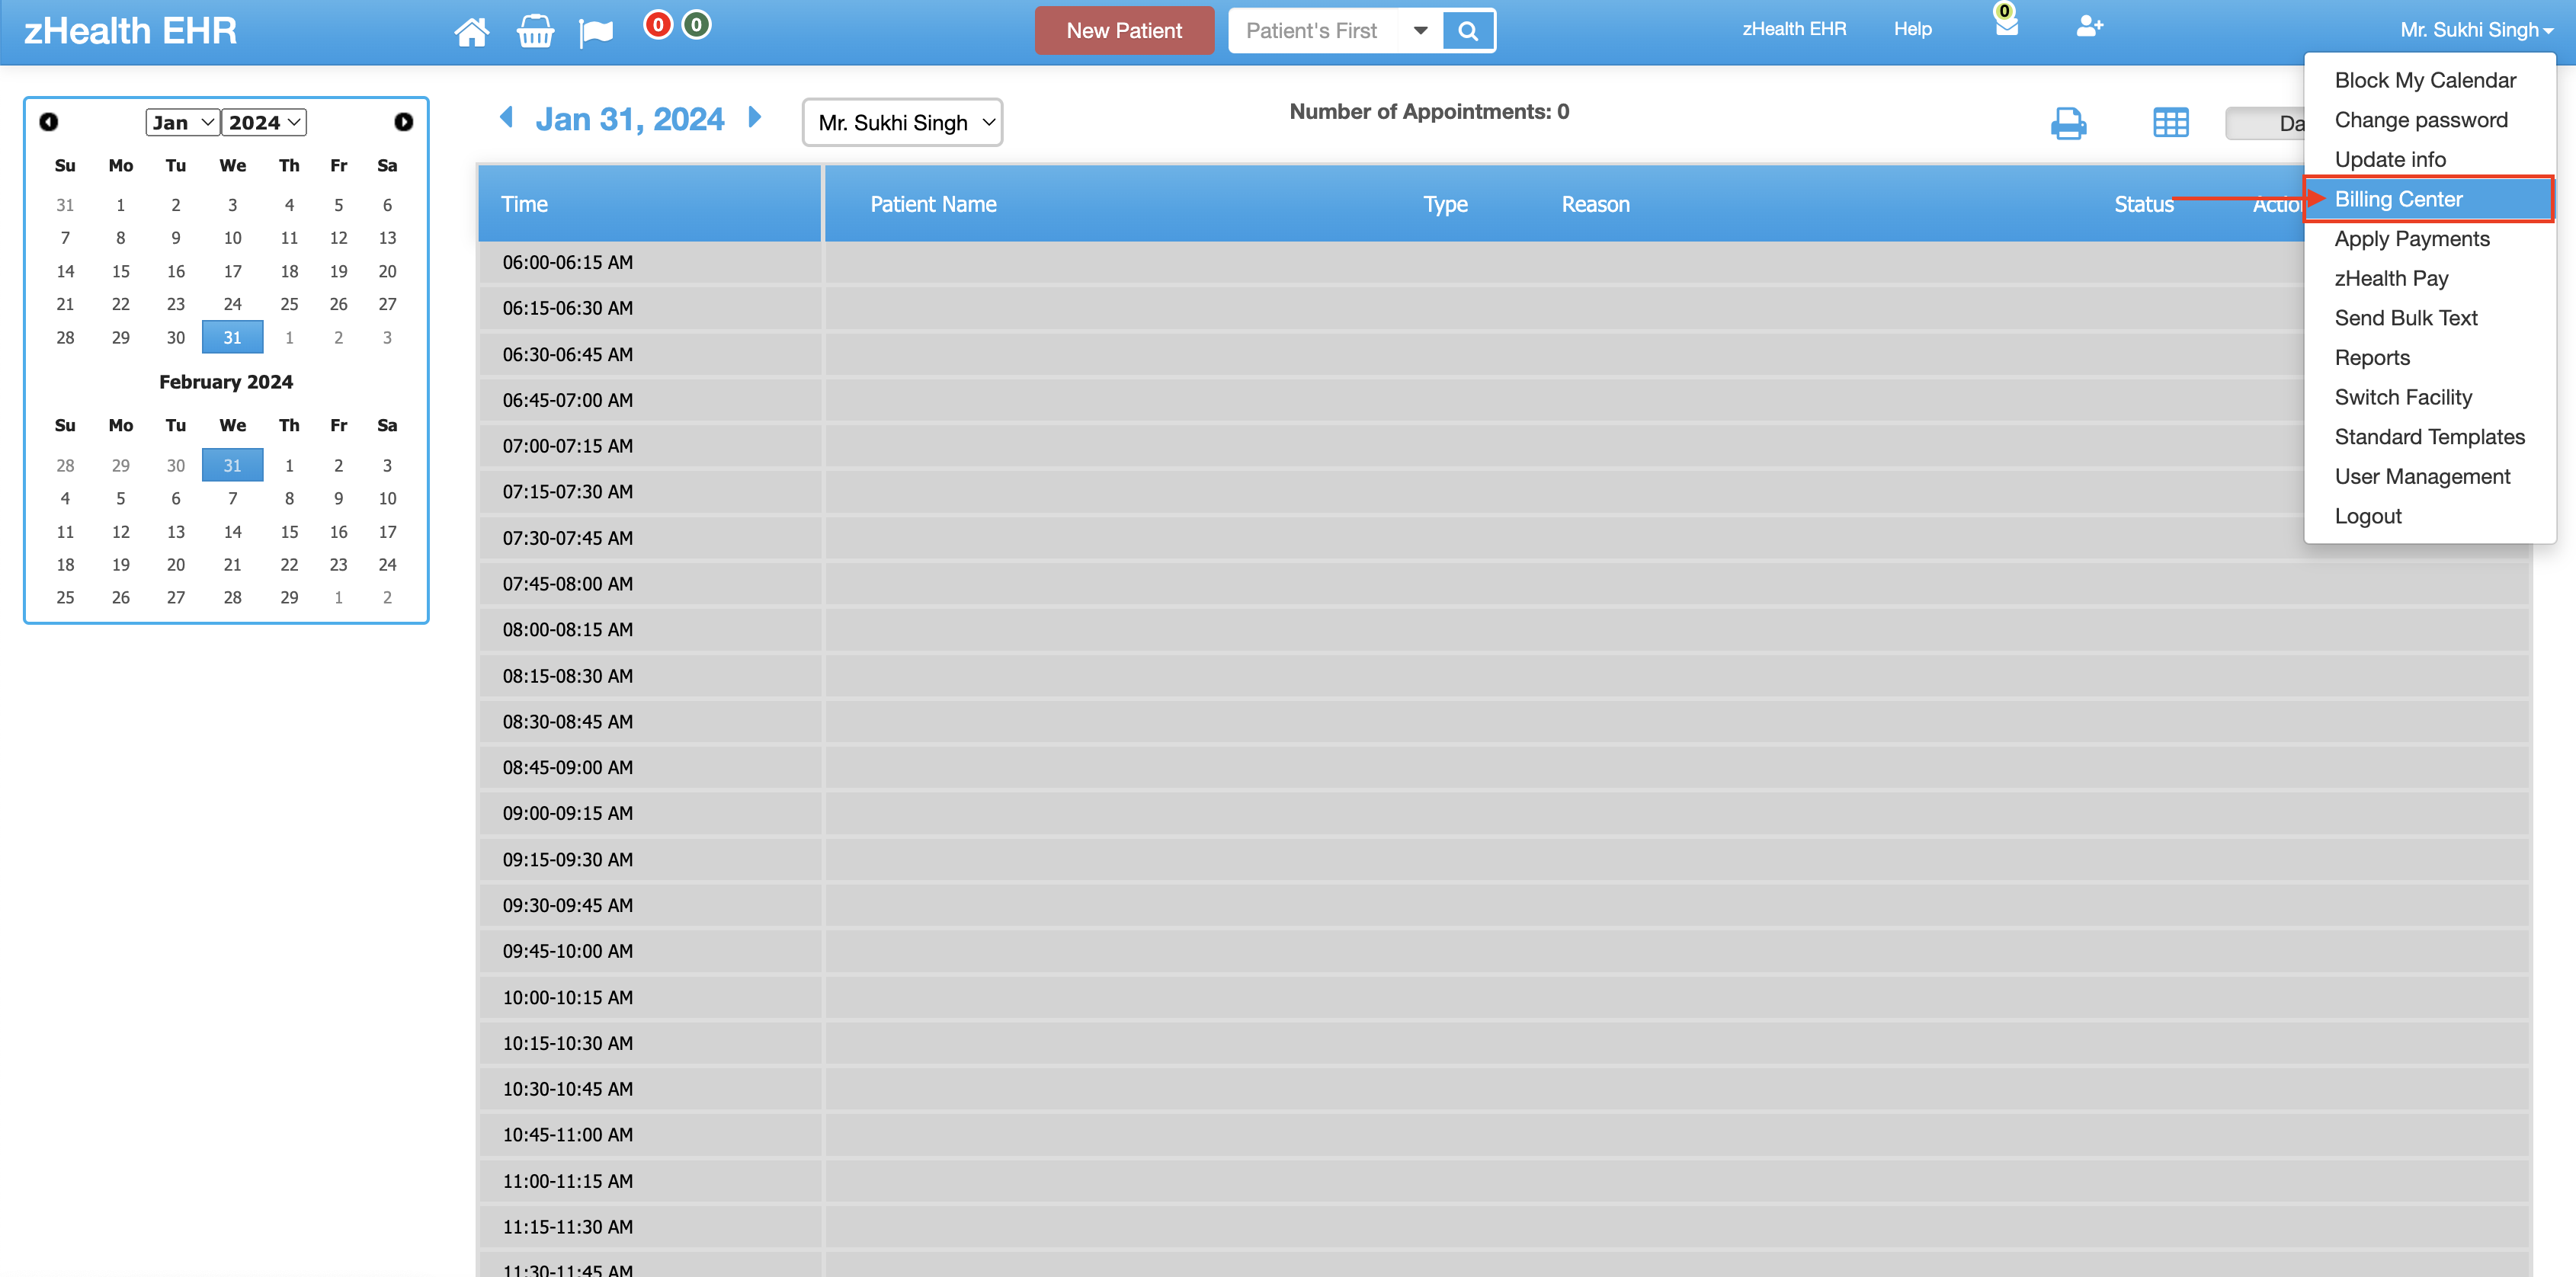This screenshot has height=1277, width=2576.
Task: Open Standard Templates menu entry
Action: (x=2429, y=437)
